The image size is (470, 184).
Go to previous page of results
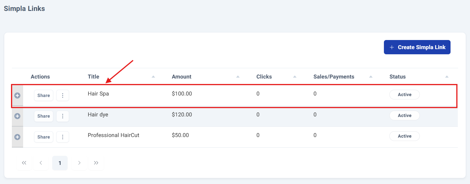click(x=41, y=163)
